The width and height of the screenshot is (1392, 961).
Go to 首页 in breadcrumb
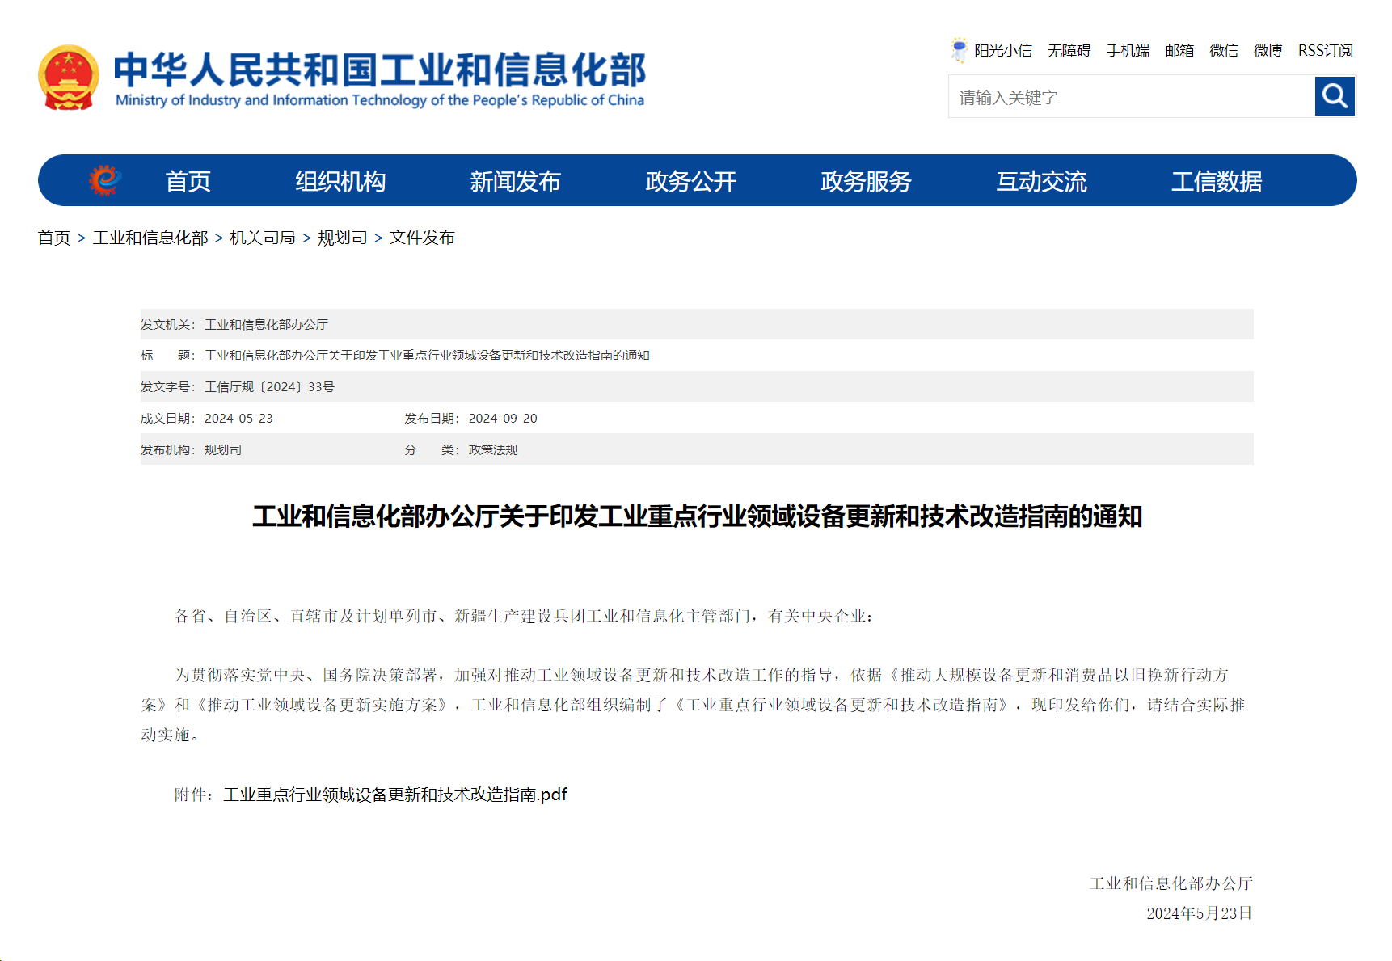[x=54, y=238]
